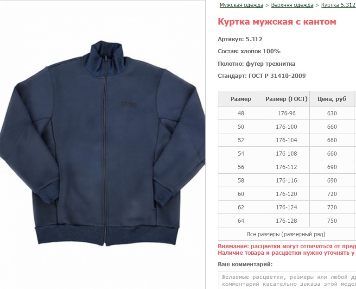Click the Артикул: 5.312 text
Image resolution: width=356 pixels, height=289 pixels.
240,39
